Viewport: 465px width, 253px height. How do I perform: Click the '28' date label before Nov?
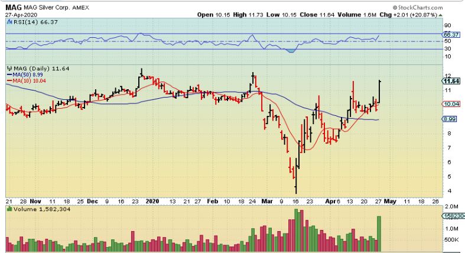pyautogui.click(x=24, y=202)
